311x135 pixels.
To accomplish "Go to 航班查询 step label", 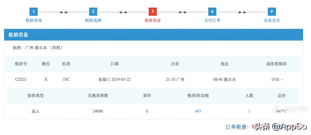I will [x=34, y=20].
